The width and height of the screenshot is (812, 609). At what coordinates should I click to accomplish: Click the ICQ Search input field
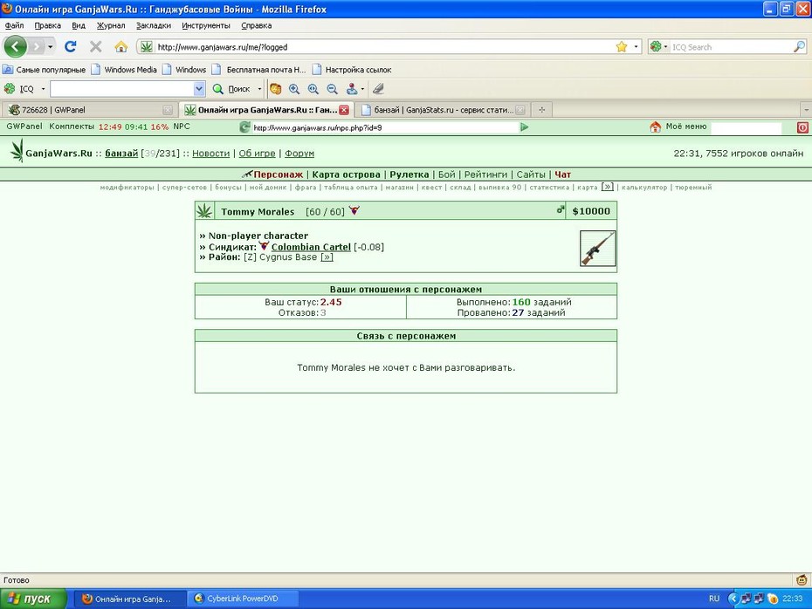coord(731,47)
